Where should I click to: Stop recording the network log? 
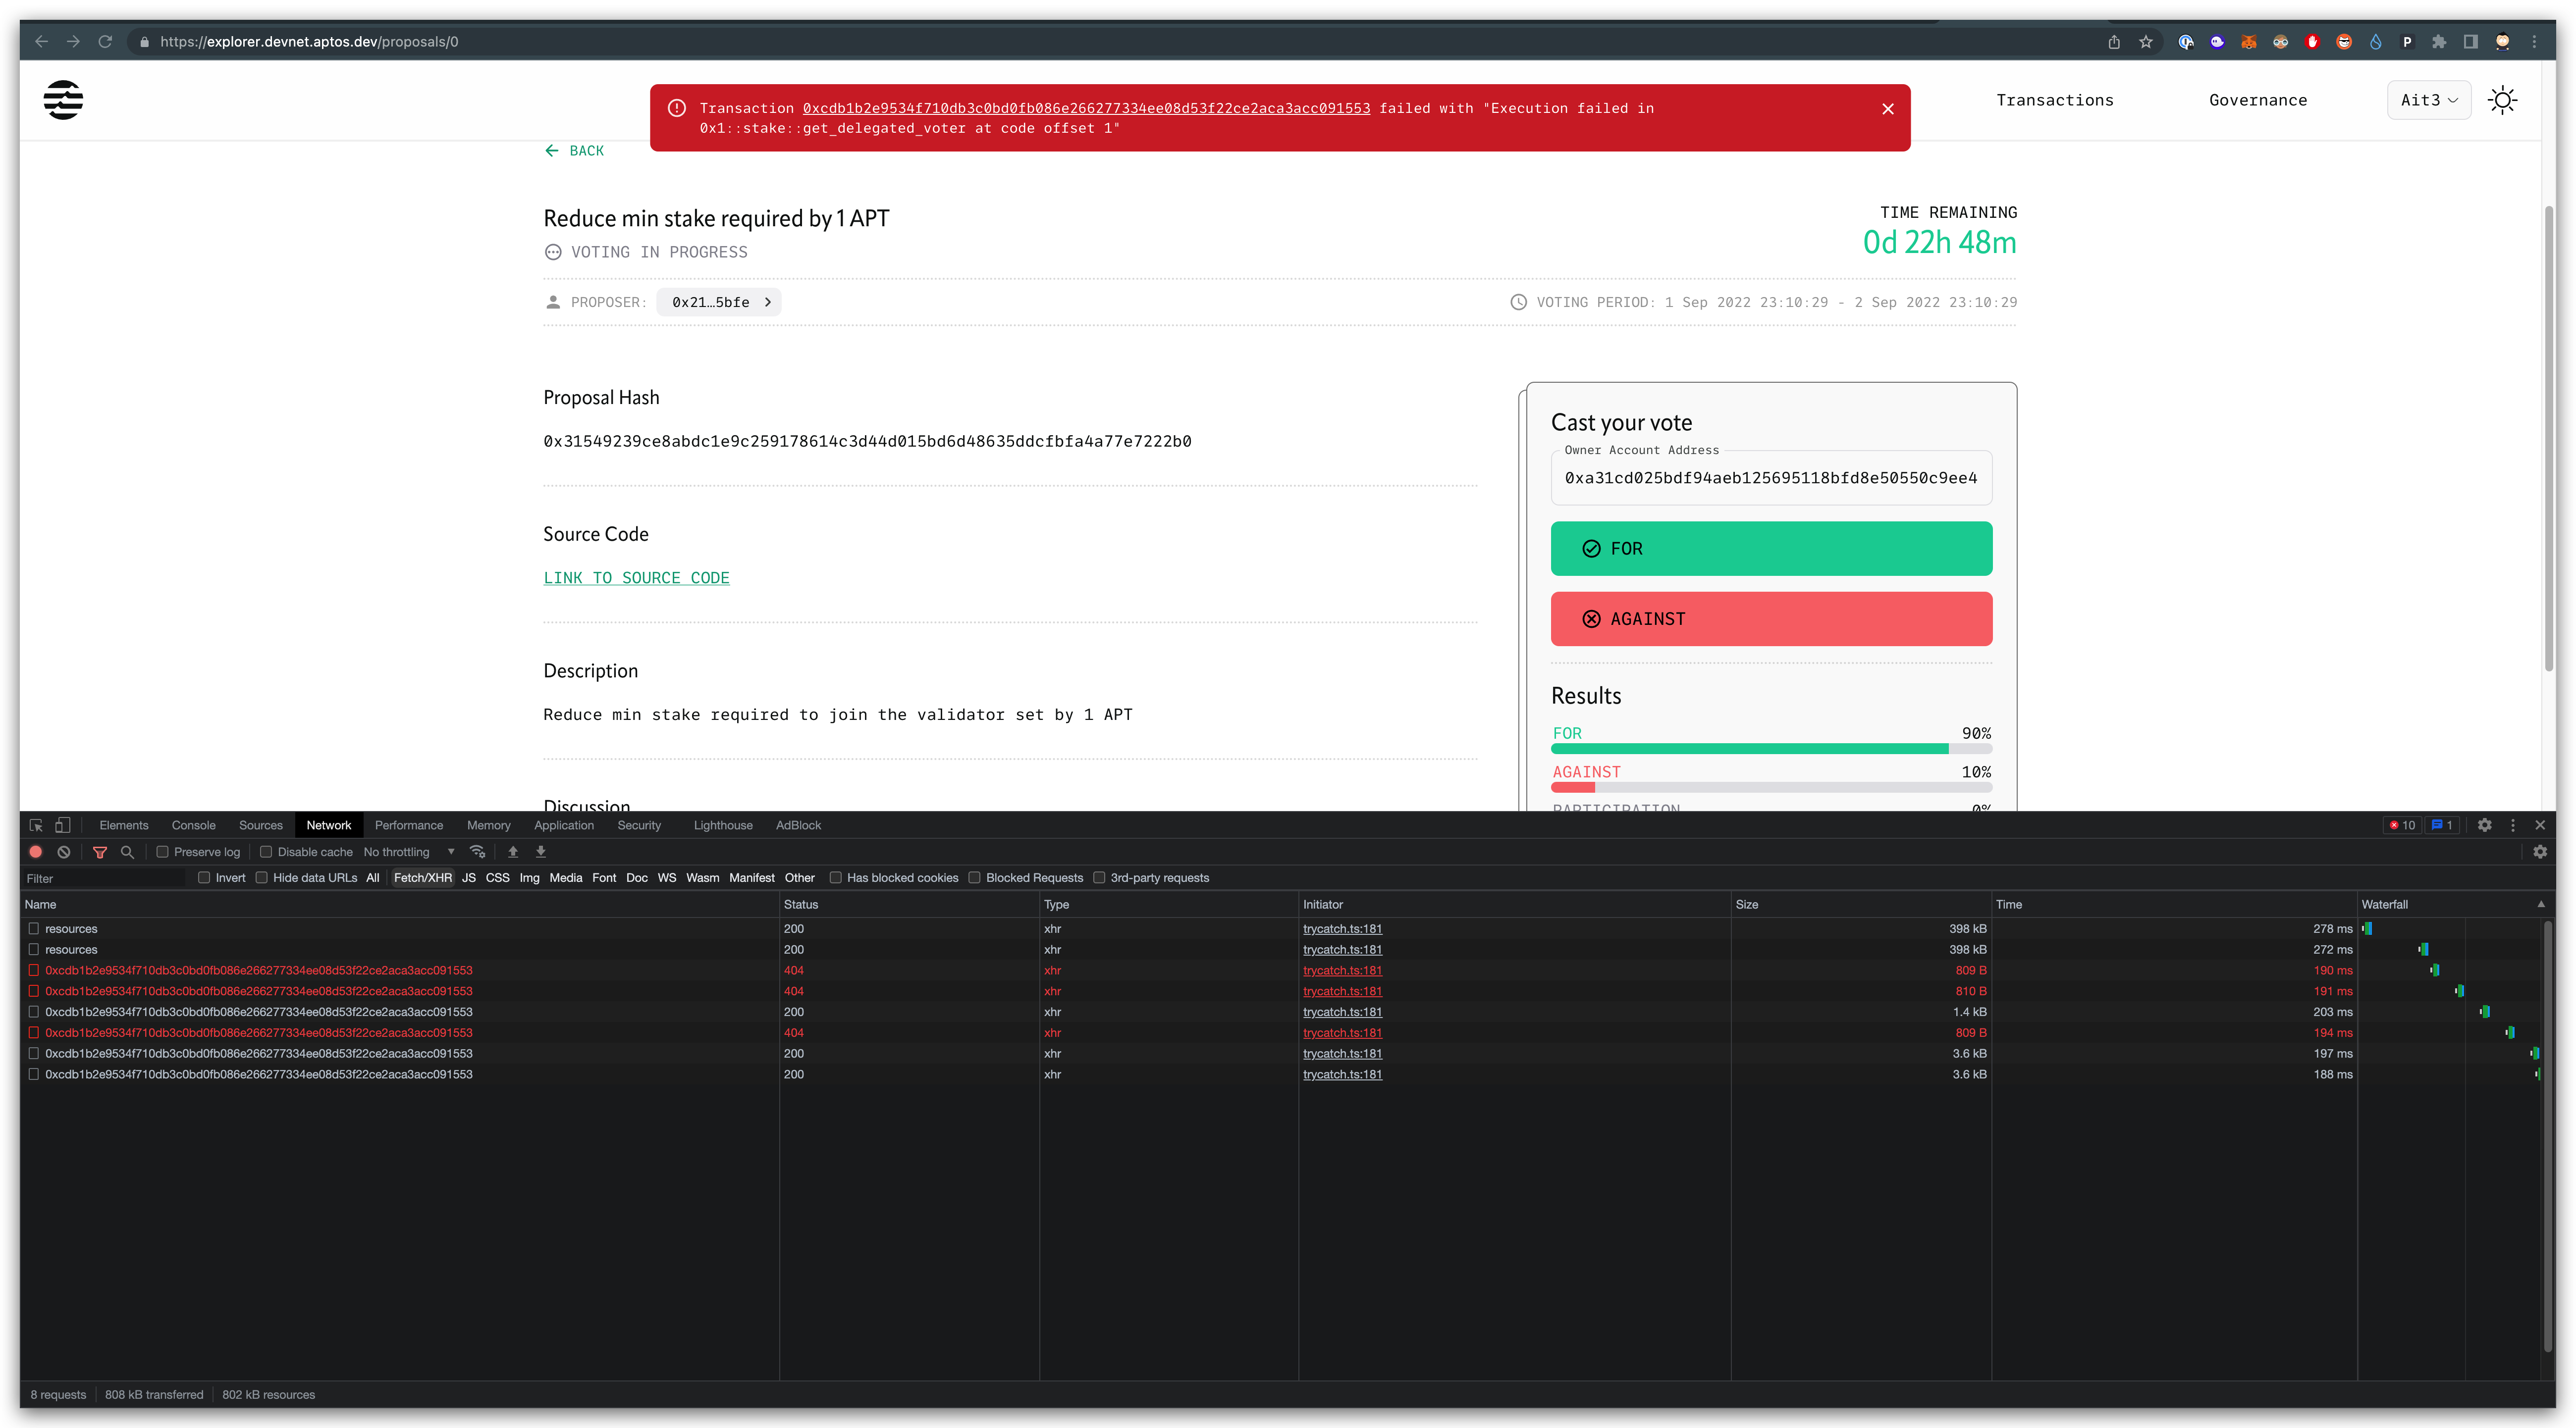(36, 852)
